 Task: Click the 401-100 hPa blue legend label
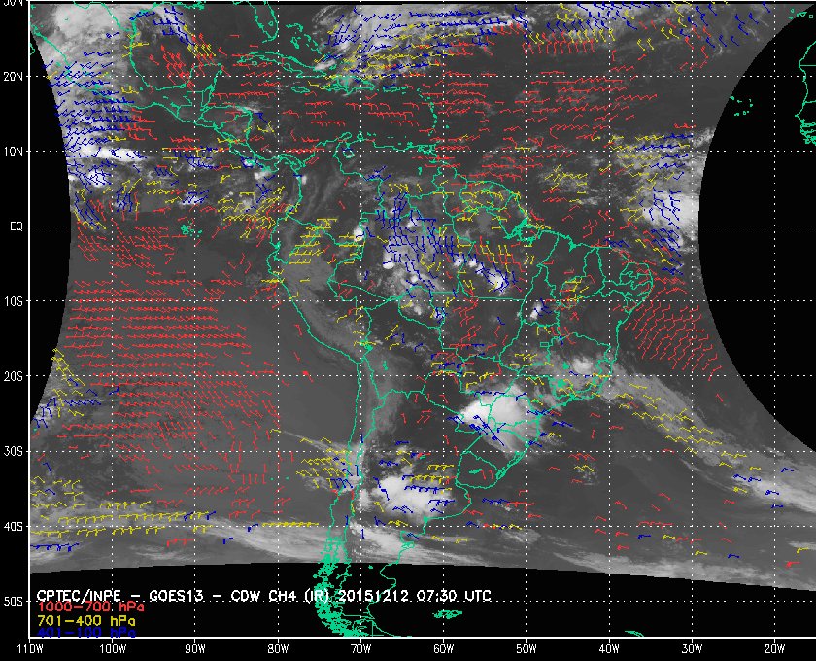point(86,633)
